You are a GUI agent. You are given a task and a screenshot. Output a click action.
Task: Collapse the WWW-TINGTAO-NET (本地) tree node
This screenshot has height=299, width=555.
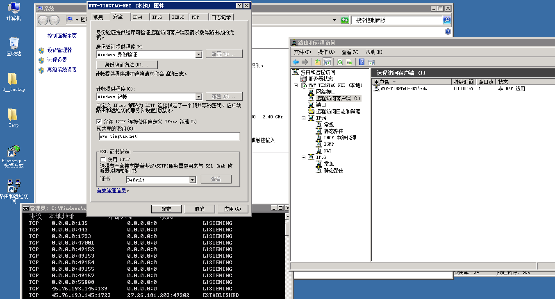tap(296, 85)
